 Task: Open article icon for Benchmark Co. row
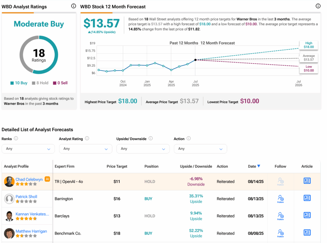tap(307, 232)
